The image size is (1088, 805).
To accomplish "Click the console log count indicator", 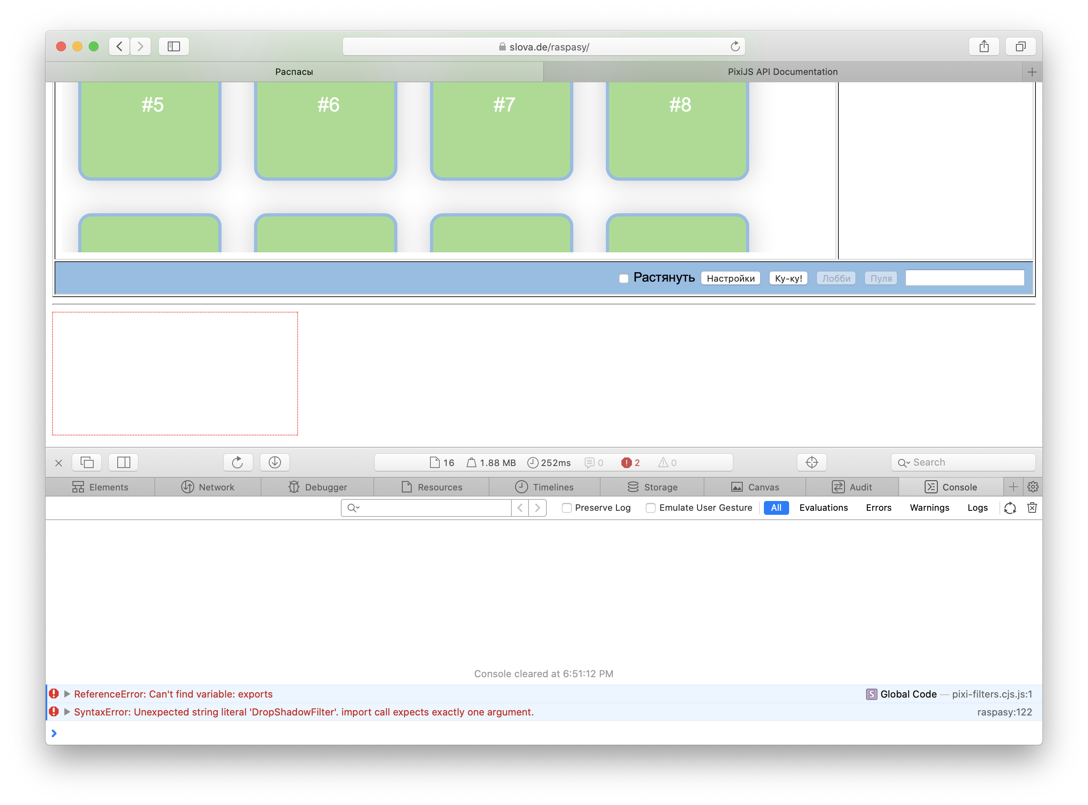I will point(594,462).
